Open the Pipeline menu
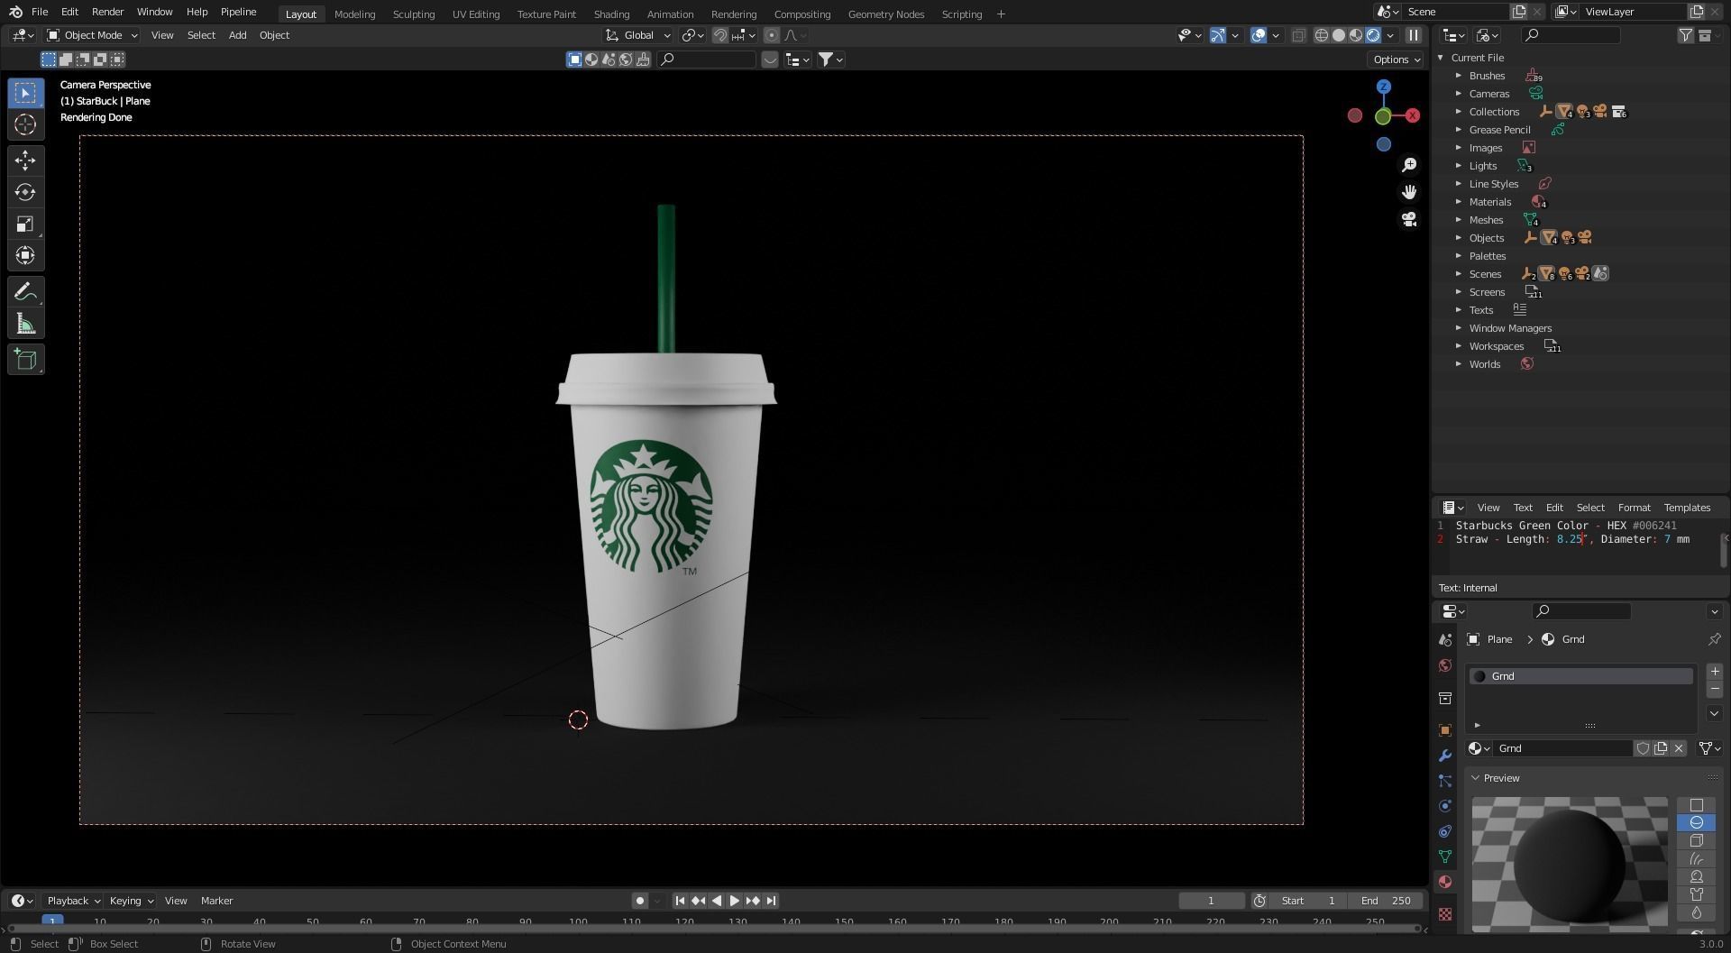The width and height of the screenshot is (1731, 953). (x=238, y=12)
